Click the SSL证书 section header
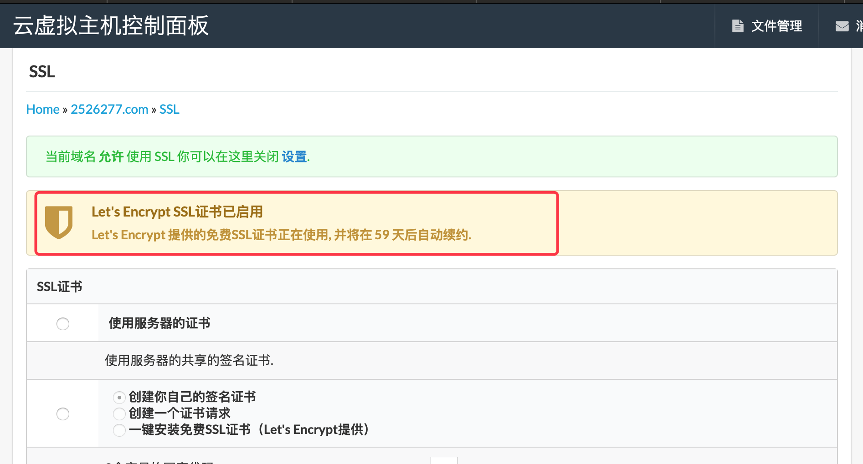The width and height of the screenshot is (863, 464). point(59,287)
